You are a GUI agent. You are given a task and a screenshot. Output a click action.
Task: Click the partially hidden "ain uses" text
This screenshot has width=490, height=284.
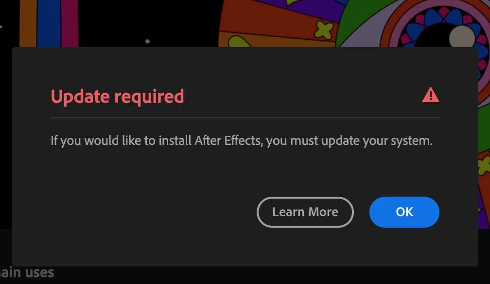[27, 273]
